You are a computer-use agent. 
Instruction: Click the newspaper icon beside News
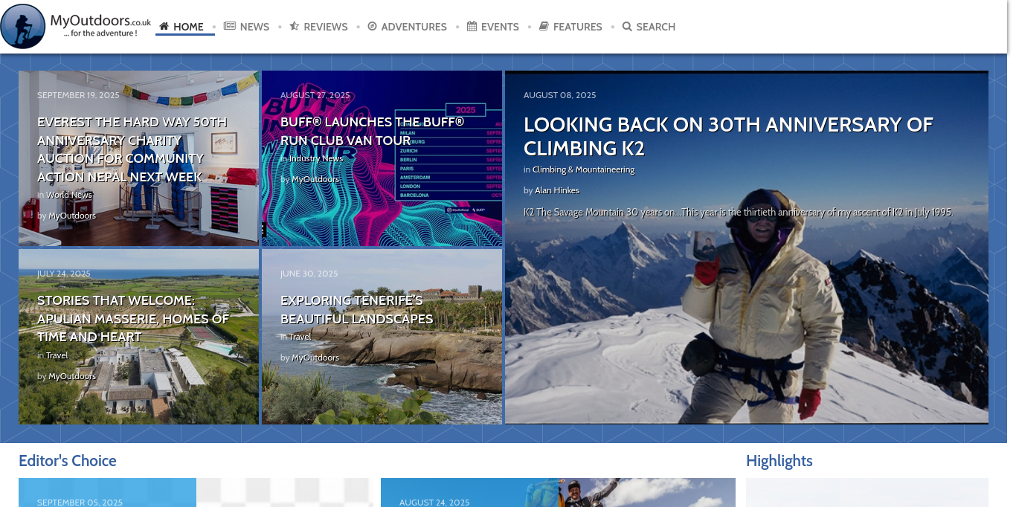coord(230,26)
